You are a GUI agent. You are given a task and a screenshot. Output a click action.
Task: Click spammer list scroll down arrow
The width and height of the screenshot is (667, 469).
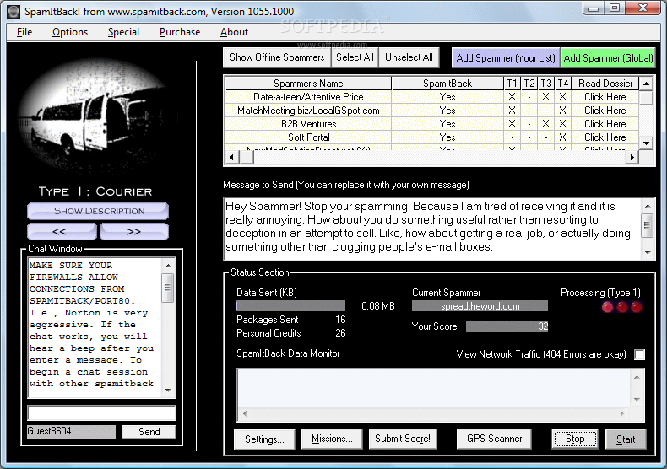646,143
